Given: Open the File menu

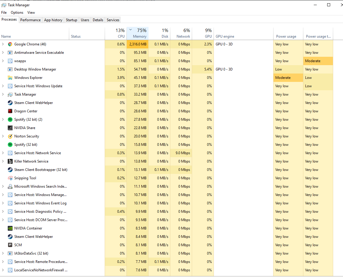Looking at the screenshot, I should point(4,13).
